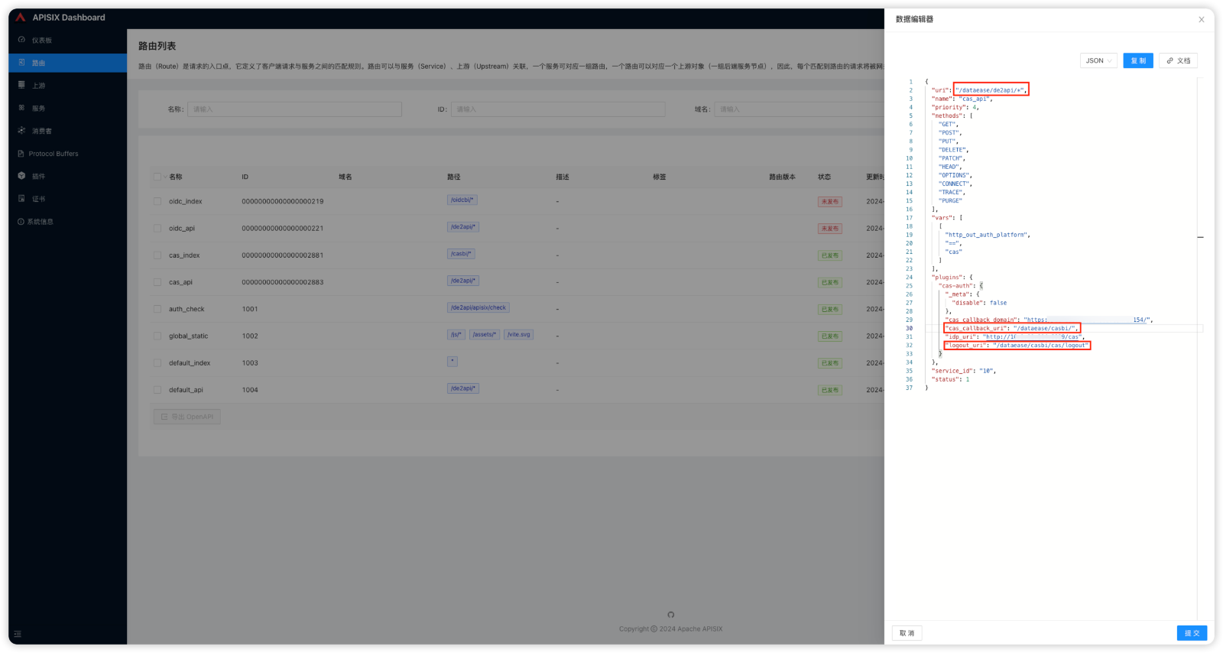
Task: Check the cas_index row checkbox
Action: [157, 255]
